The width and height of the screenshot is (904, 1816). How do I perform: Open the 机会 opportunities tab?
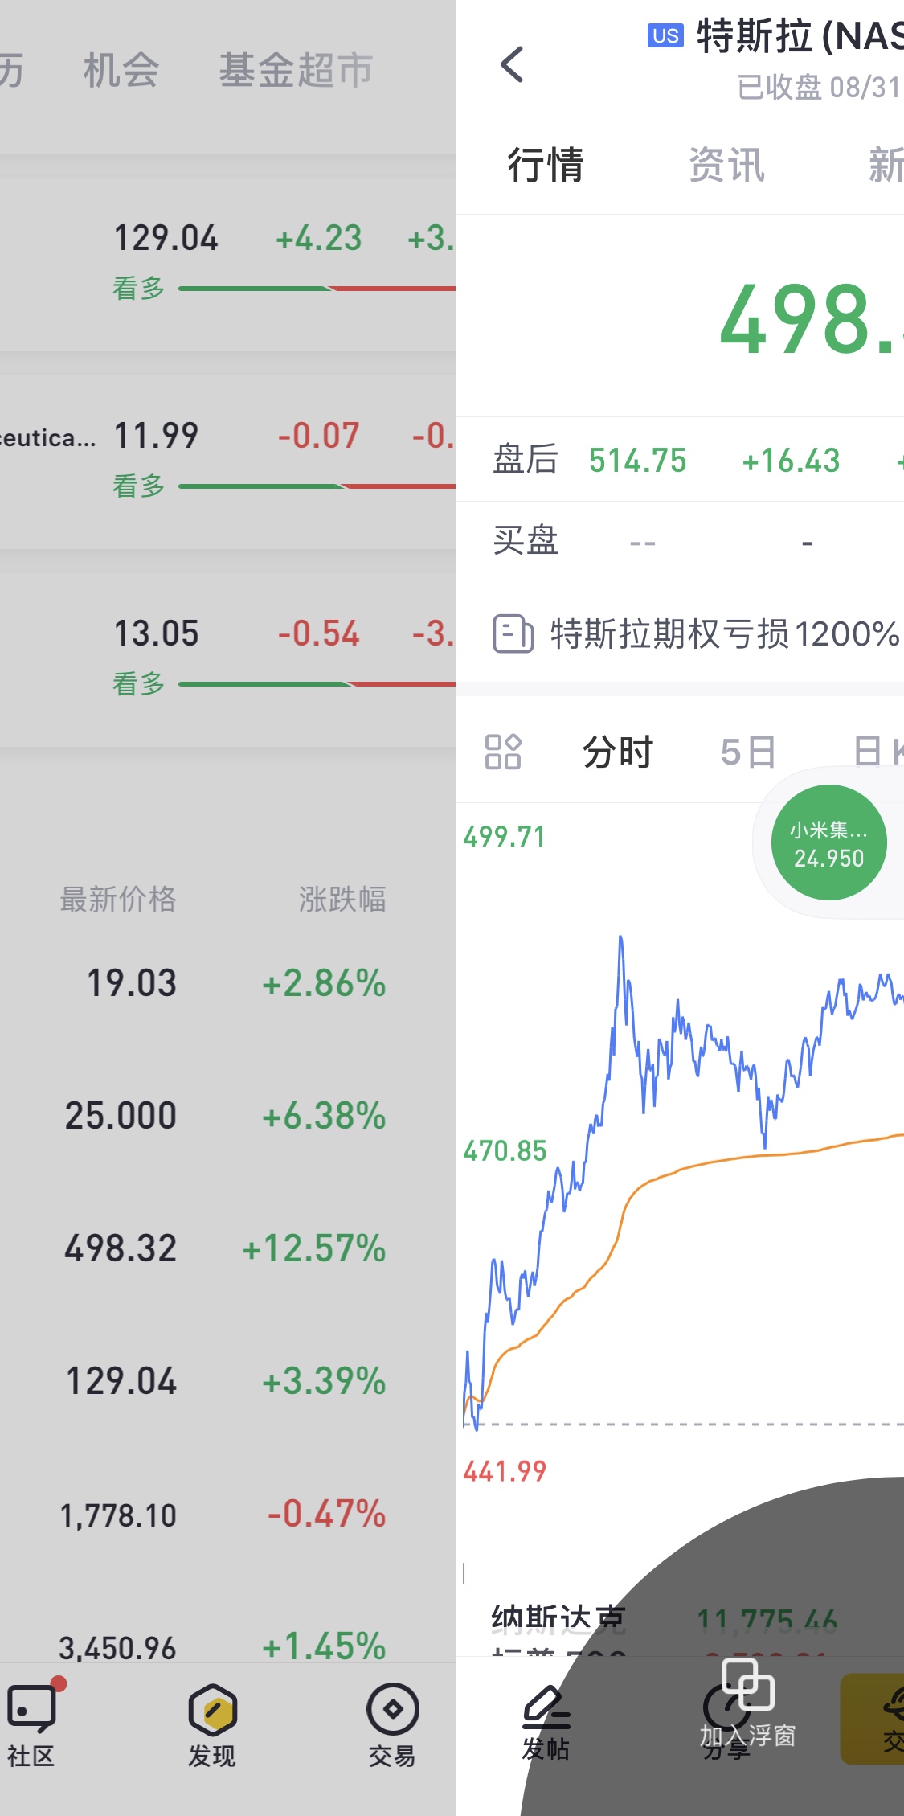click(x=121, y=70)
